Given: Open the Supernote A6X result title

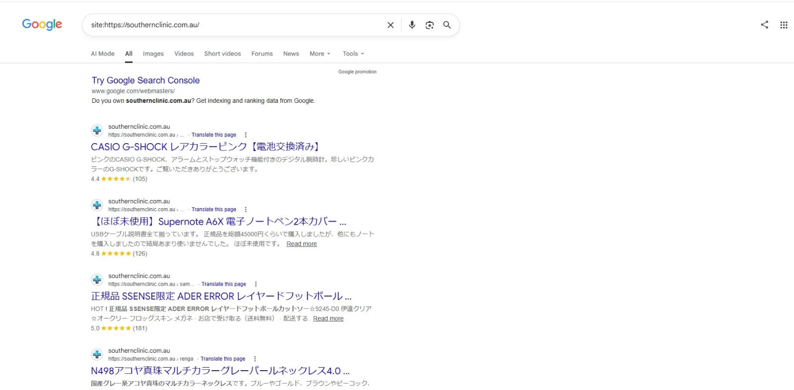Looking at the screenshot, I should click(219, 222).
